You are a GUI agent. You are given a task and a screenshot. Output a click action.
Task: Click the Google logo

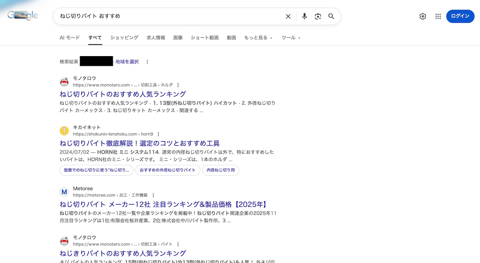23,16
